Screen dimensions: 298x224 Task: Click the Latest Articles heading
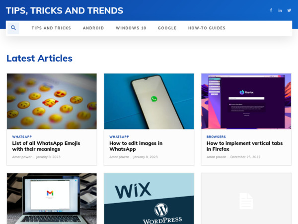coord(40,58)
